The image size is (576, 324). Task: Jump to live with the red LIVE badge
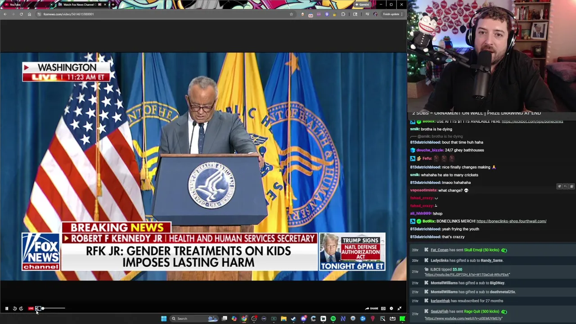point(31,309)
